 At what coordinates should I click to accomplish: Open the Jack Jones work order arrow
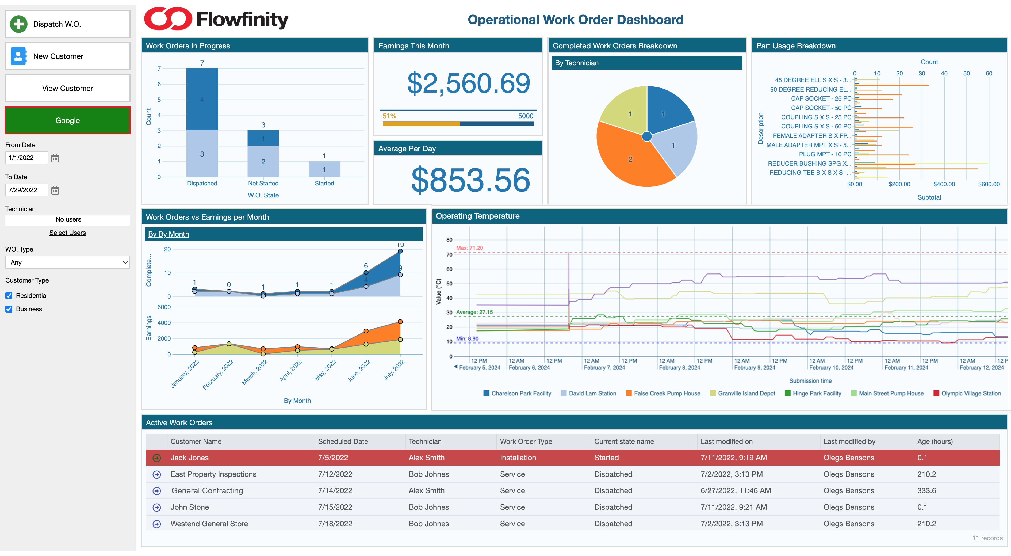pos(156,458)
